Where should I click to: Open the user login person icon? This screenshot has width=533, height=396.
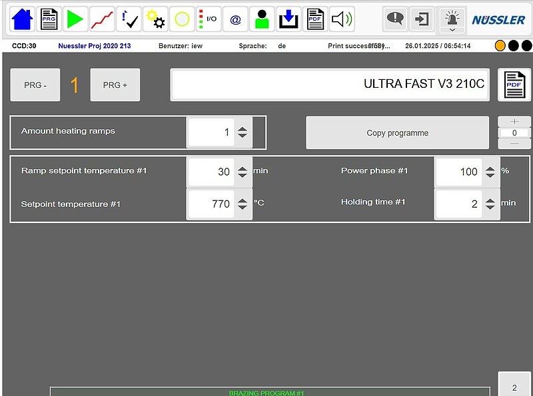[x=262, y=19]
